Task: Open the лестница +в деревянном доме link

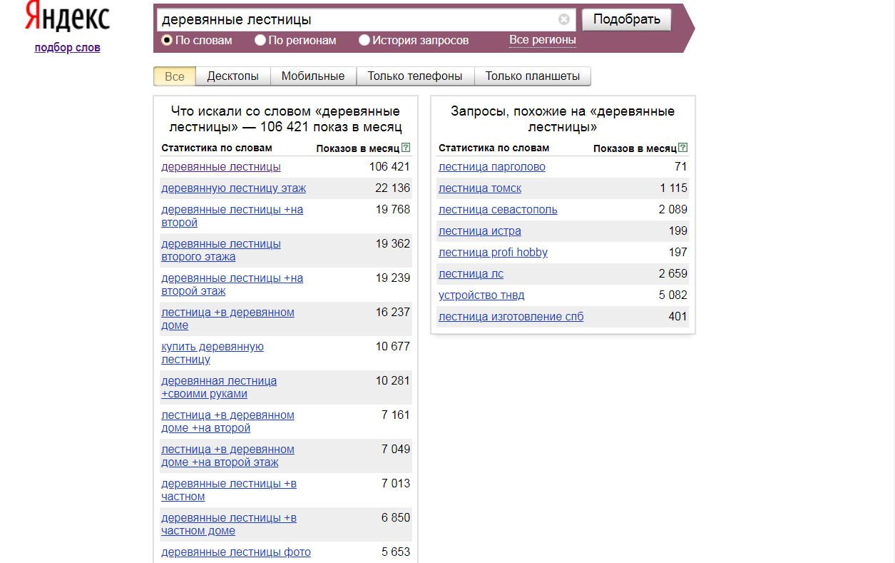Action: pyautogui.click(x=227, y=319)
